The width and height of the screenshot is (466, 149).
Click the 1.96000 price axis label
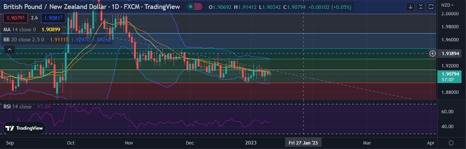click(x=450, y=39)
